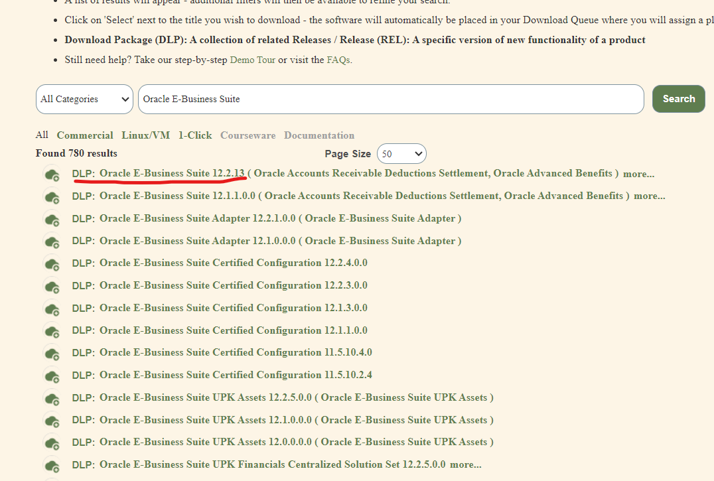Expand more... on E-Business Suite 12.1.1.0.0
Viewport: 714px width, 481px height.
point(649,196)
